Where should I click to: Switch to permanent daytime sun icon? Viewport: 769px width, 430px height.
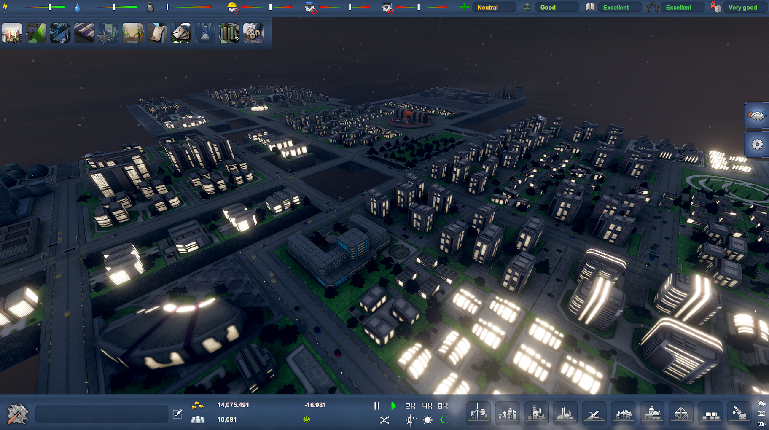point(428,420)
